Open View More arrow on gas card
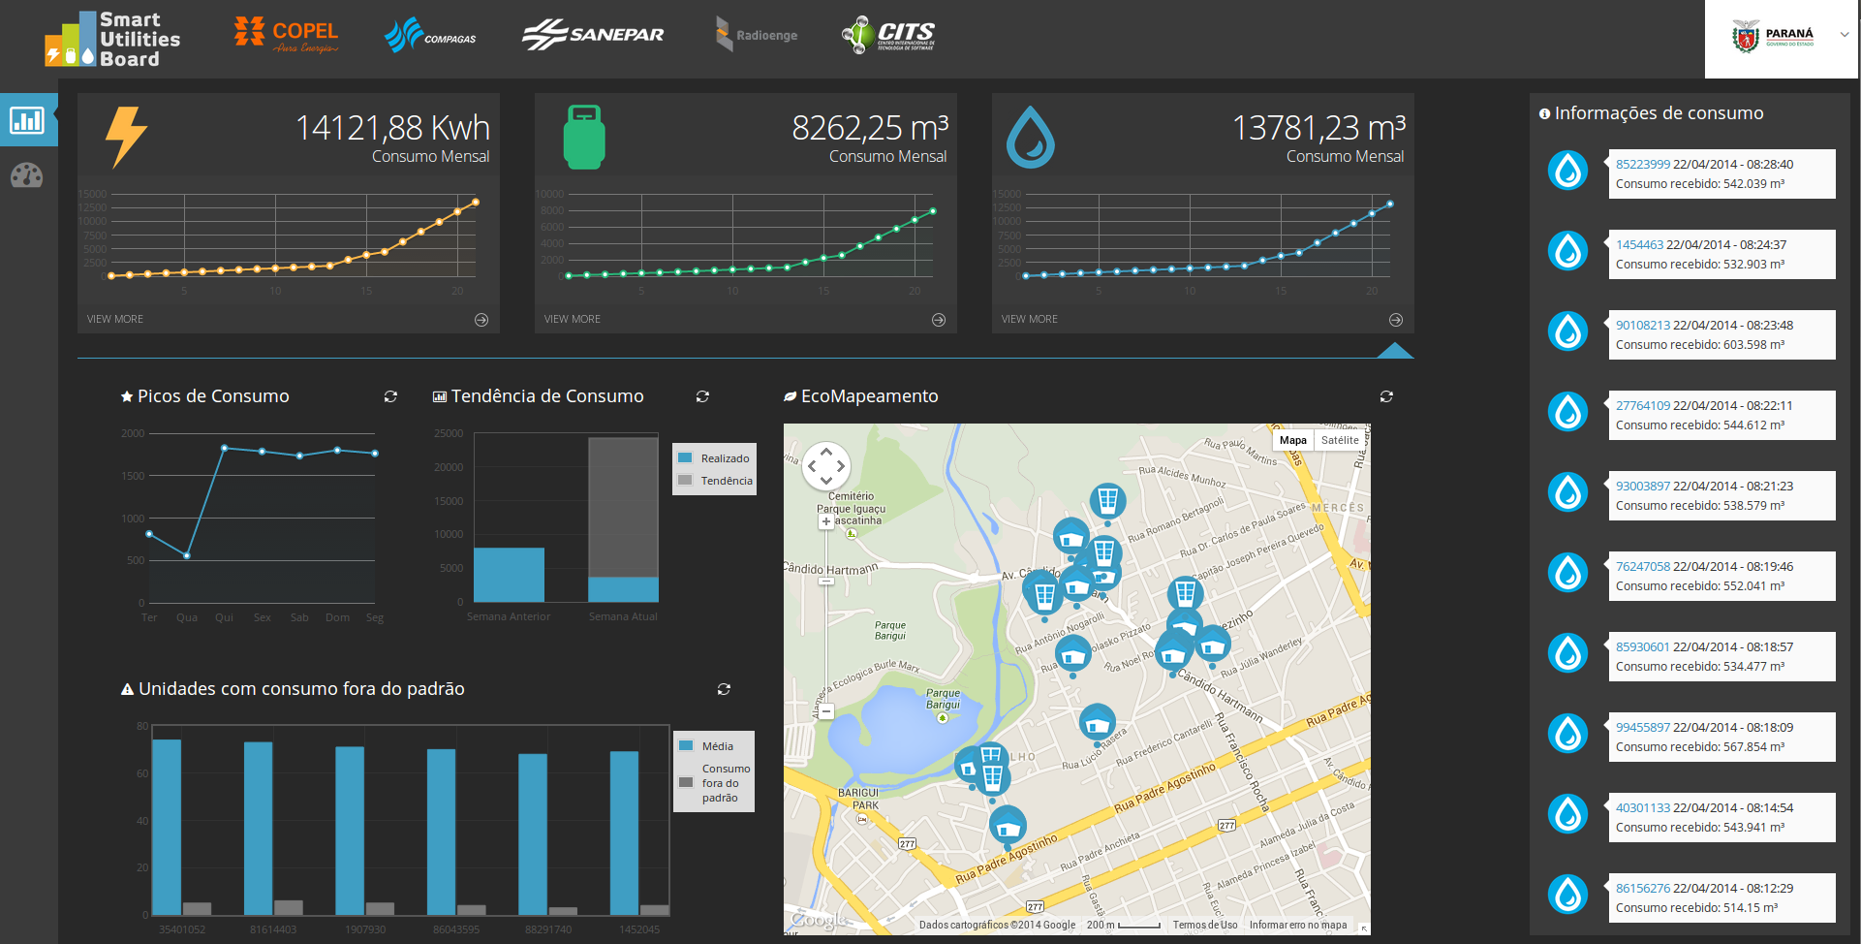The height and width of the screenshot is (944, 1861). [x=939, y=320]
